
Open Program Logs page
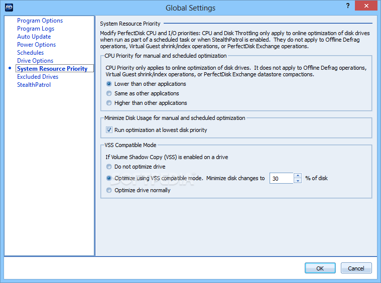36,29
